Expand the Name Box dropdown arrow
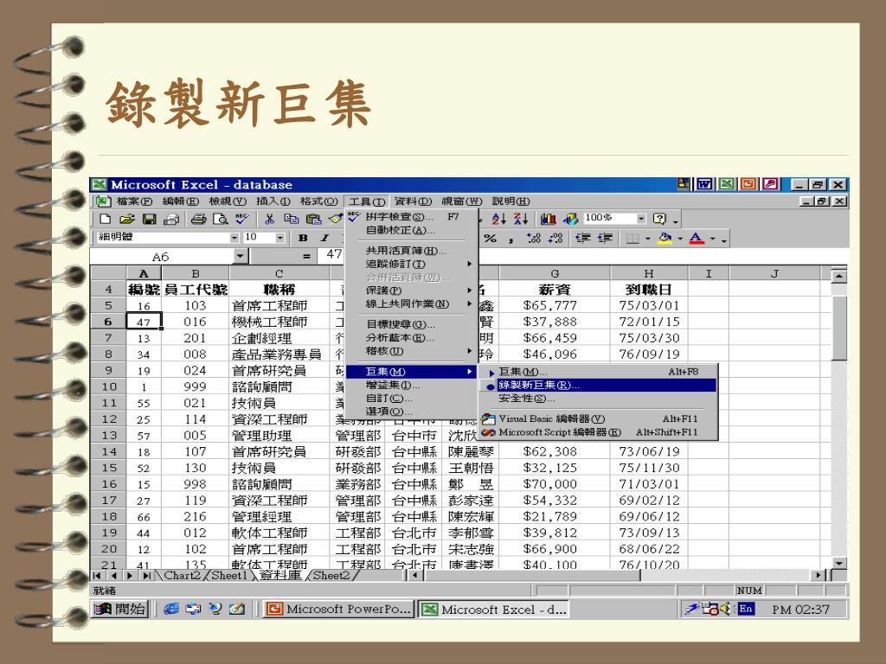This screenshot has height=664, width=886. pos(241,256)
